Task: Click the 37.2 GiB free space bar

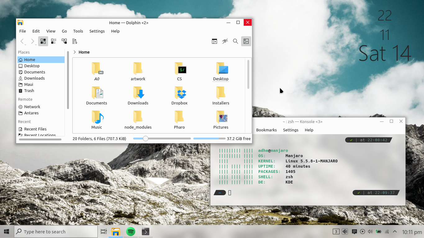Action: [x=210, y=139]
